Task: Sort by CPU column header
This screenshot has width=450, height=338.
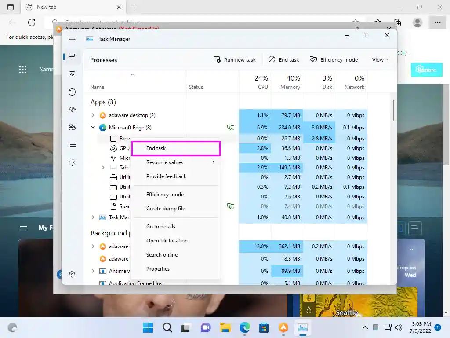Action: (255, 82)
